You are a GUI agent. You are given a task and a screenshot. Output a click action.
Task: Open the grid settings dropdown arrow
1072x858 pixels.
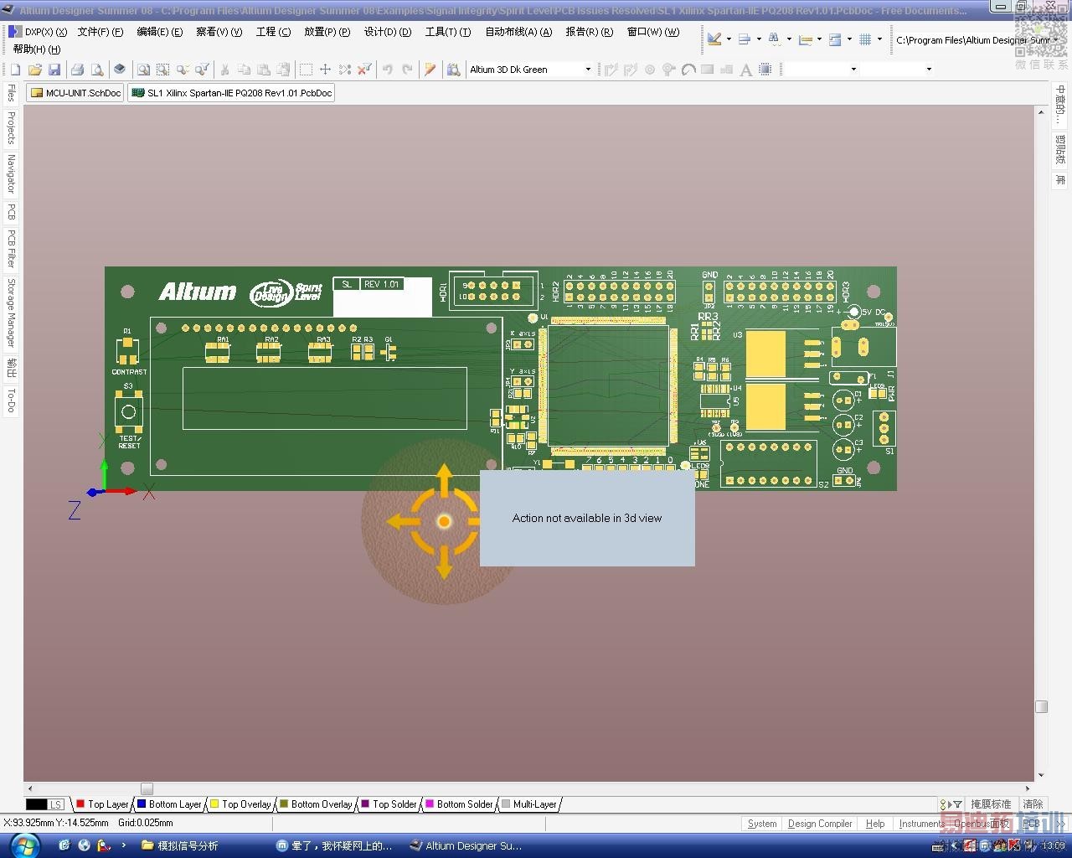coord(879,39)
